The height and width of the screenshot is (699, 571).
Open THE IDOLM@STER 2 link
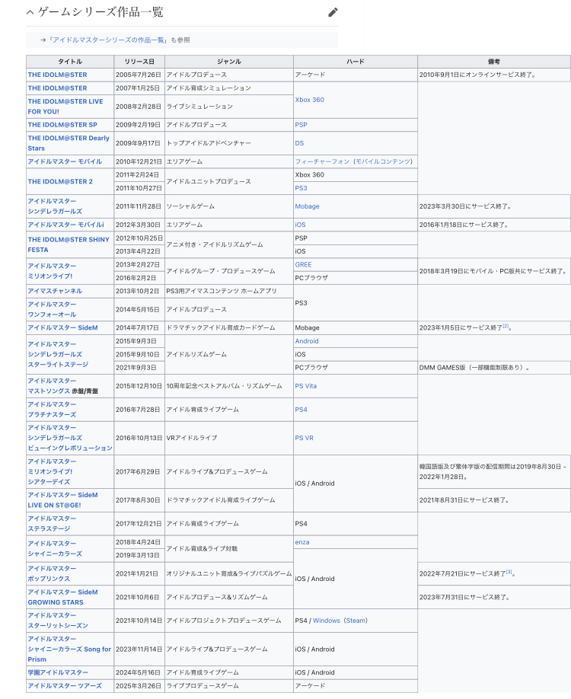[x=60, y=181]
